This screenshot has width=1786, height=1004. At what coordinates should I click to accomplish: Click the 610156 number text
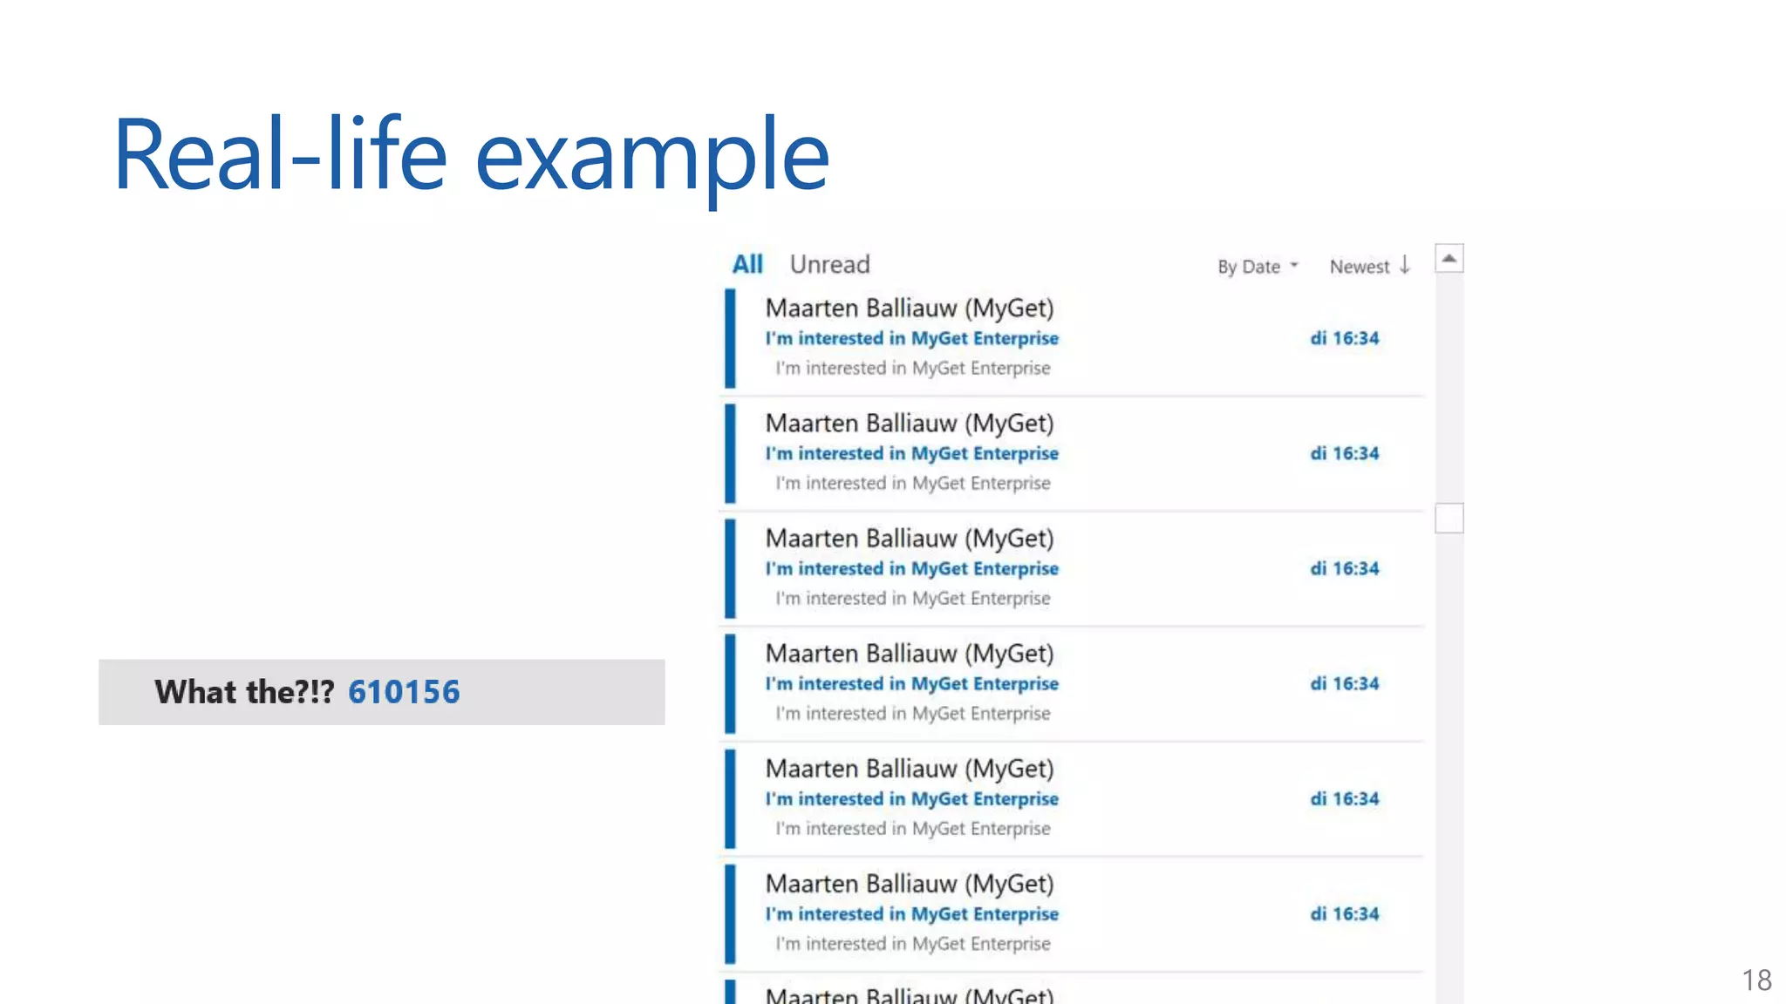click(404, 692)
